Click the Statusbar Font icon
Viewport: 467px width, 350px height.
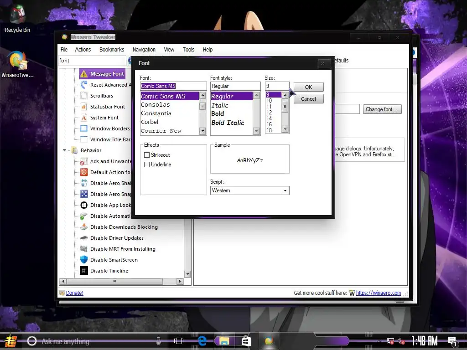click(84, 107)
